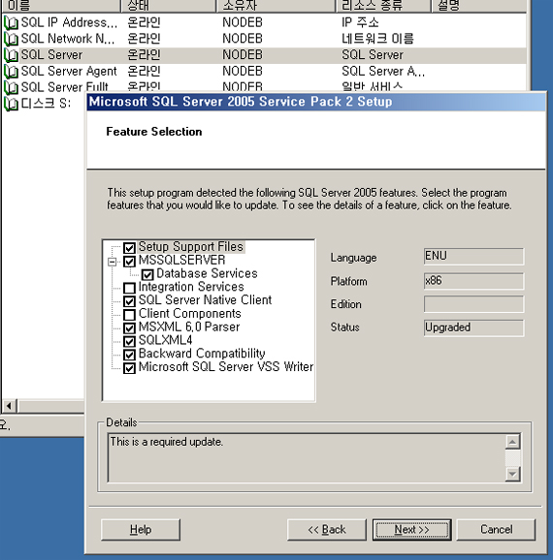The height and width of the screenshot is (560, 553).
Task: Sort by the 설명 column header
Action: 479,6
